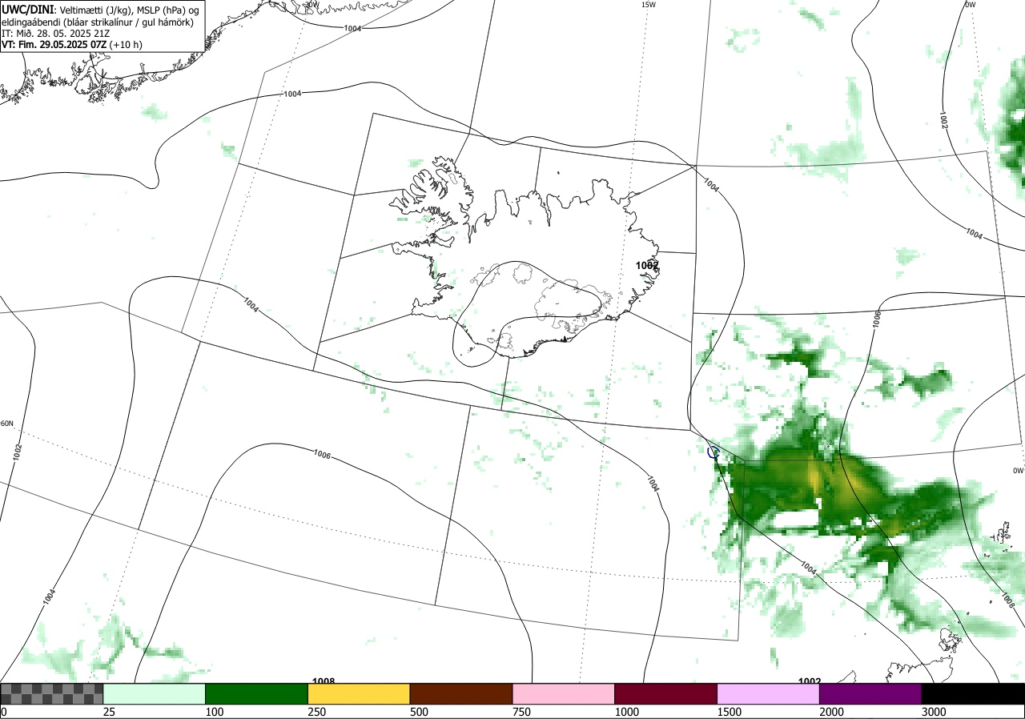Click bold '1002' label over eastern Iceland
The image size is (1025, 719).
coord(647,265)
